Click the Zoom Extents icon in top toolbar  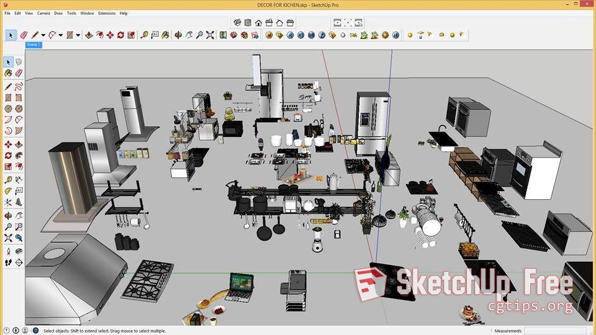[210, 35]
